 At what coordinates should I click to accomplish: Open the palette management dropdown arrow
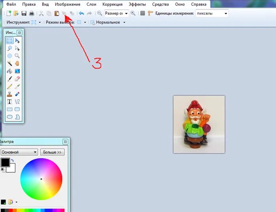point(16,202)
